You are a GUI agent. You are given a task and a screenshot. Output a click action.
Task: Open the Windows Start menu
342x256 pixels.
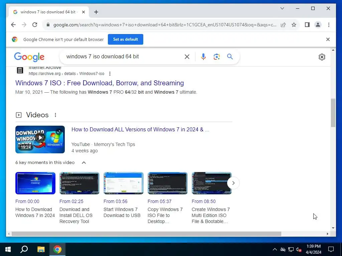pos(8,249)
